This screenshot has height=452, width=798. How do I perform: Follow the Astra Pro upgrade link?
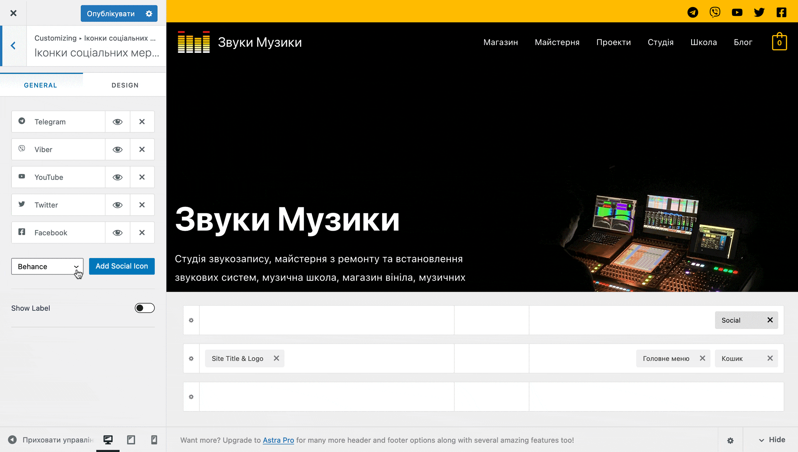point(278,440)
